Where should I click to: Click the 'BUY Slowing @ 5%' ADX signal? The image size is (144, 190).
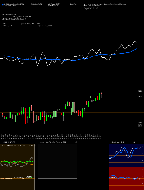coord(45,26)
